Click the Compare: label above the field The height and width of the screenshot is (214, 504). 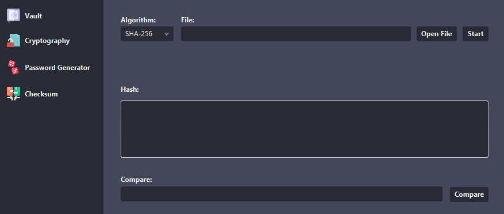click(136, 180)
